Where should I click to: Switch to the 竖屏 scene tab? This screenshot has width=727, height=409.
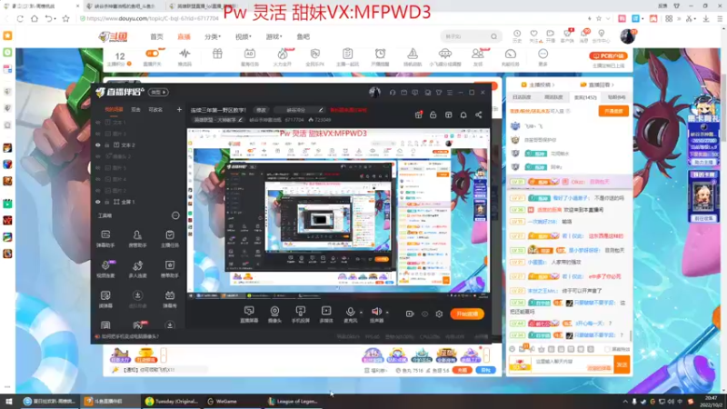(x=135, y=110)
